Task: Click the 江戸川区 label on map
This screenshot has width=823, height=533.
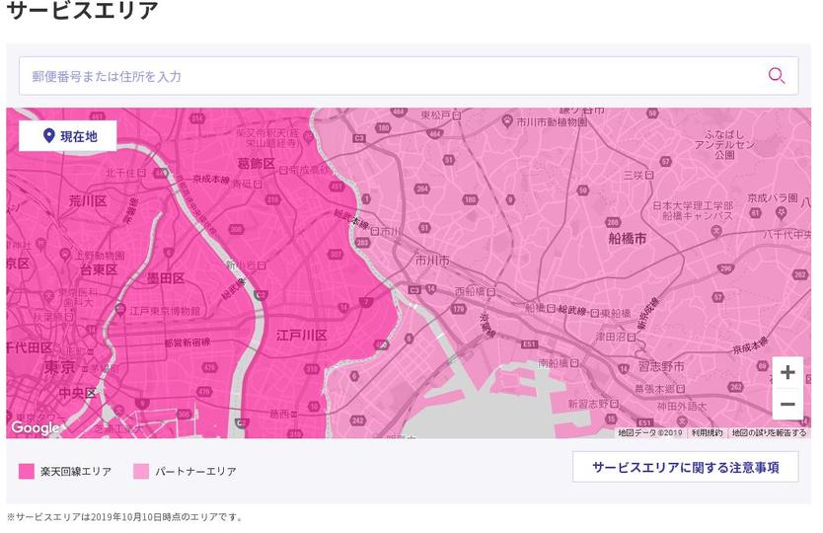Action: point(301,335)
